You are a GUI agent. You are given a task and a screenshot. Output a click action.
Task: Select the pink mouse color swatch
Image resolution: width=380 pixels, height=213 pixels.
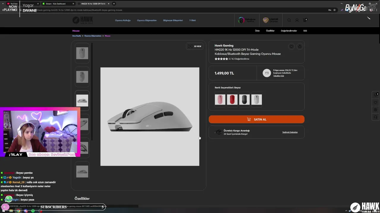[x=220, y=99]
